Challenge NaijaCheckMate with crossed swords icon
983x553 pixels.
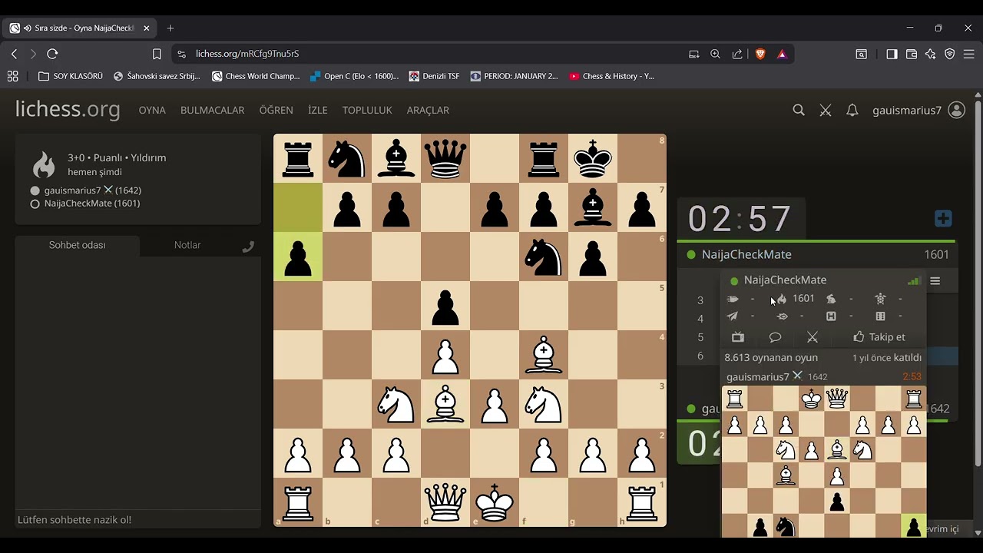[x=813, y=337]
